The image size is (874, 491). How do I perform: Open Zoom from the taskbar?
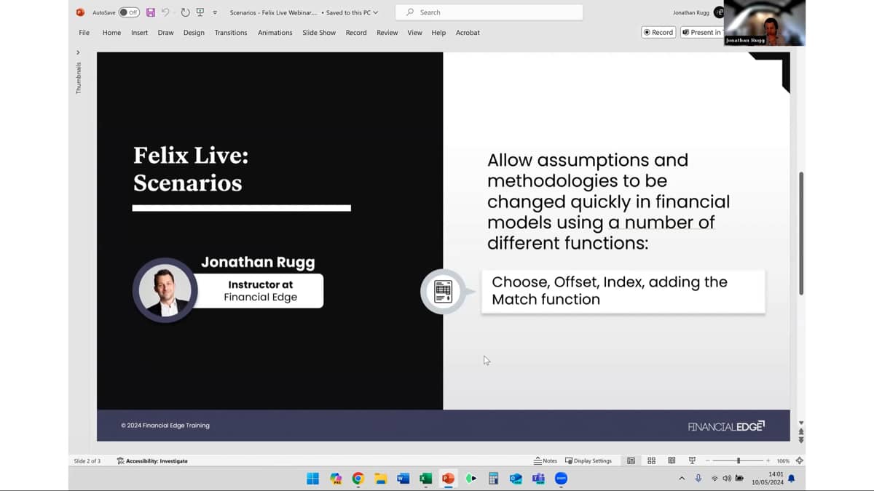(x=561, y=478)
